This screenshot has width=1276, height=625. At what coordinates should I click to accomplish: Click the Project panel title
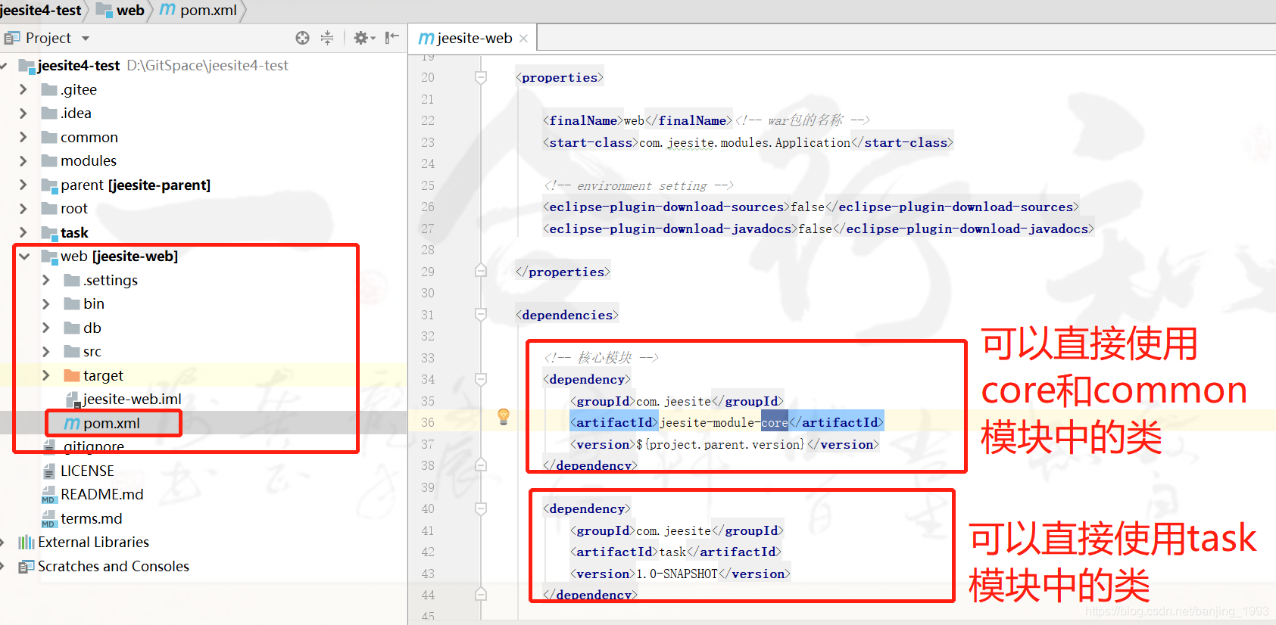[x=48, y=38]
